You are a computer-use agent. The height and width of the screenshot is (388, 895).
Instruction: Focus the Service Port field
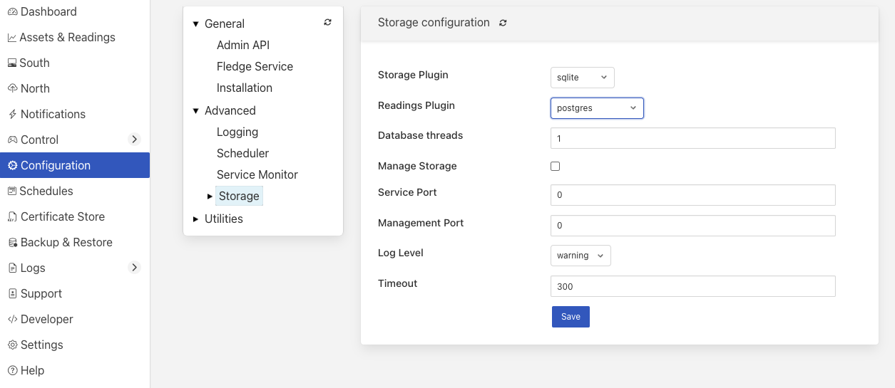click(692, 195)
